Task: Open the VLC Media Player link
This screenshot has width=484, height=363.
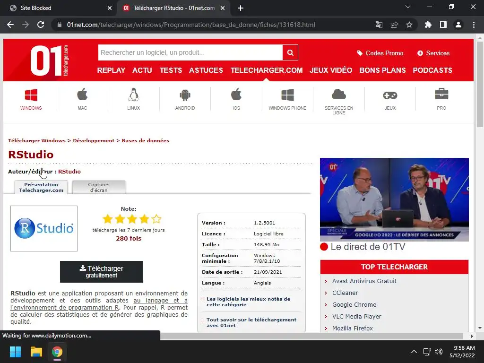Action: pos(356,316)
